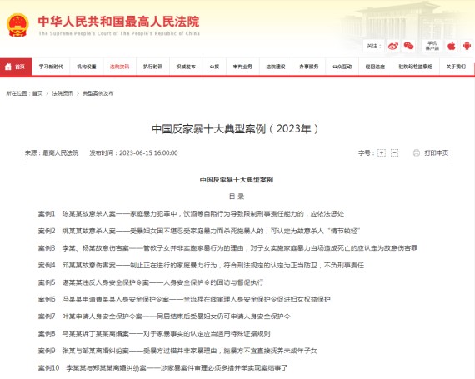Go to the 首页 home tab
Screen dimensions: 475x379
tap(16, 67)
